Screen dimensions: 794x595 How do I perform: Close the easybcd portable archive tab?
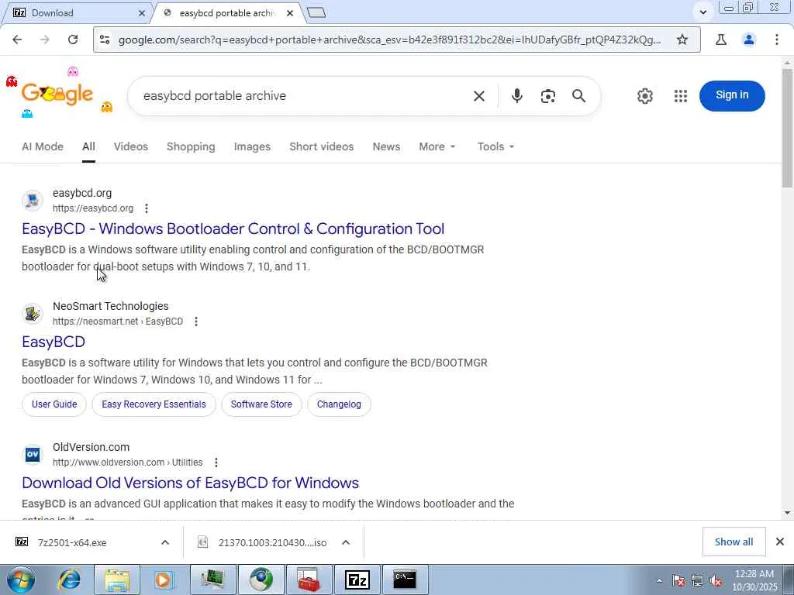pyautogui.click(x=290, y=13)
